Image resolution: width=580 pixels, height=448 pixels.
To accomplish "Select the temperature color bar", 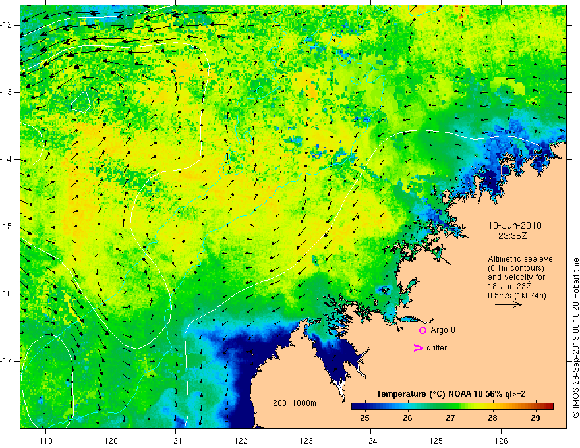I will 452,406.
